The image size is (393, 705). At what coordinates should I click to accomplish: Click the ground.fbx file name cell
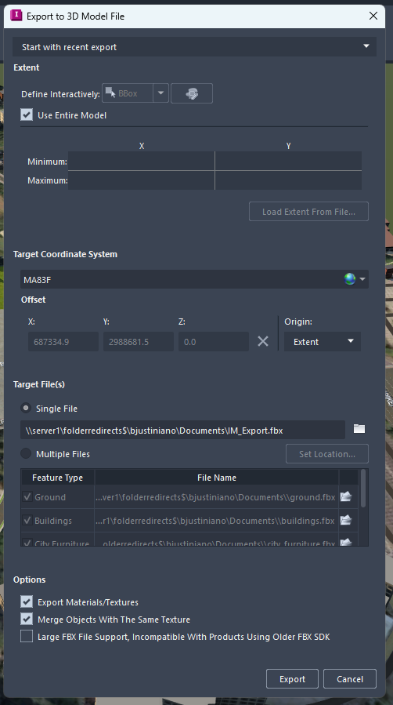tap(217, 497)
